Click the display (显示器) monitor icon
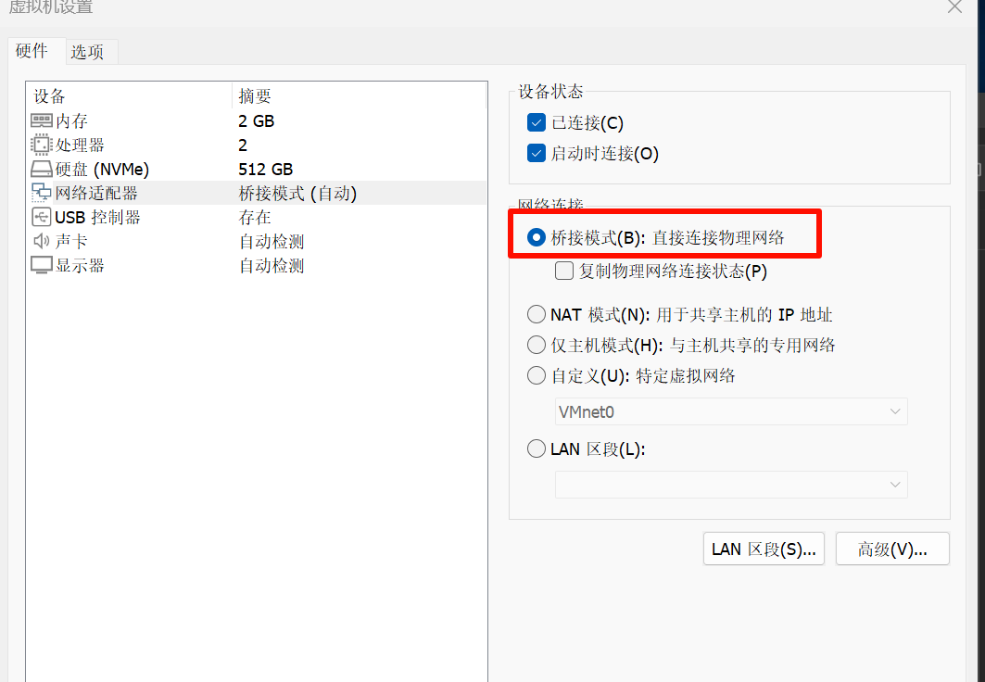The image size is (985, 682). pyautogui.click(x=42, y=265)
